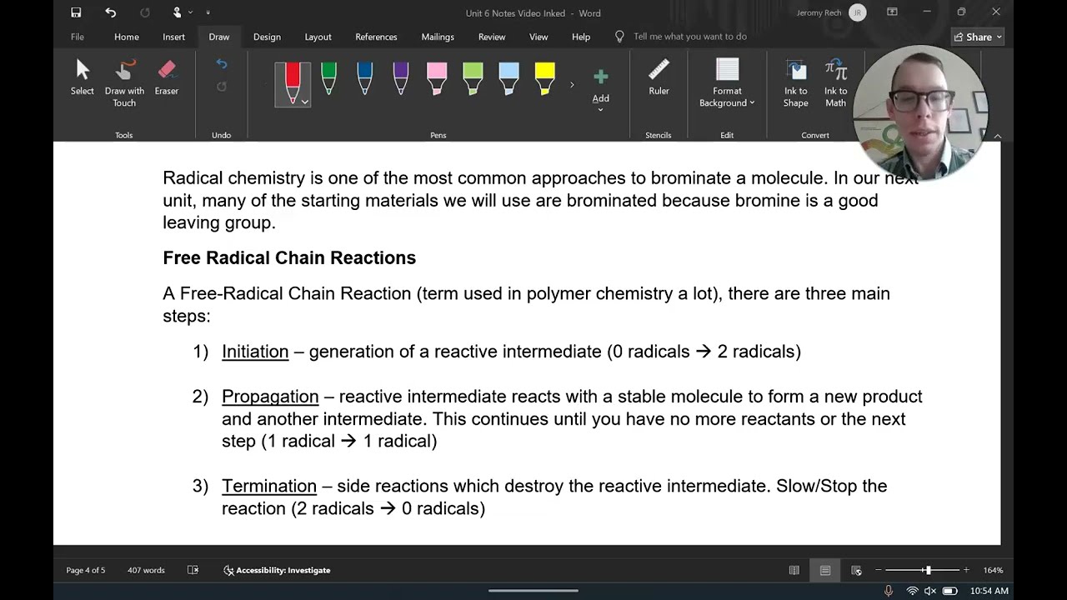Open Touch/Mouse mode dropdown arrow
Screen dimensions: 1067x600
pyautogui.click(x=190, y=12)
